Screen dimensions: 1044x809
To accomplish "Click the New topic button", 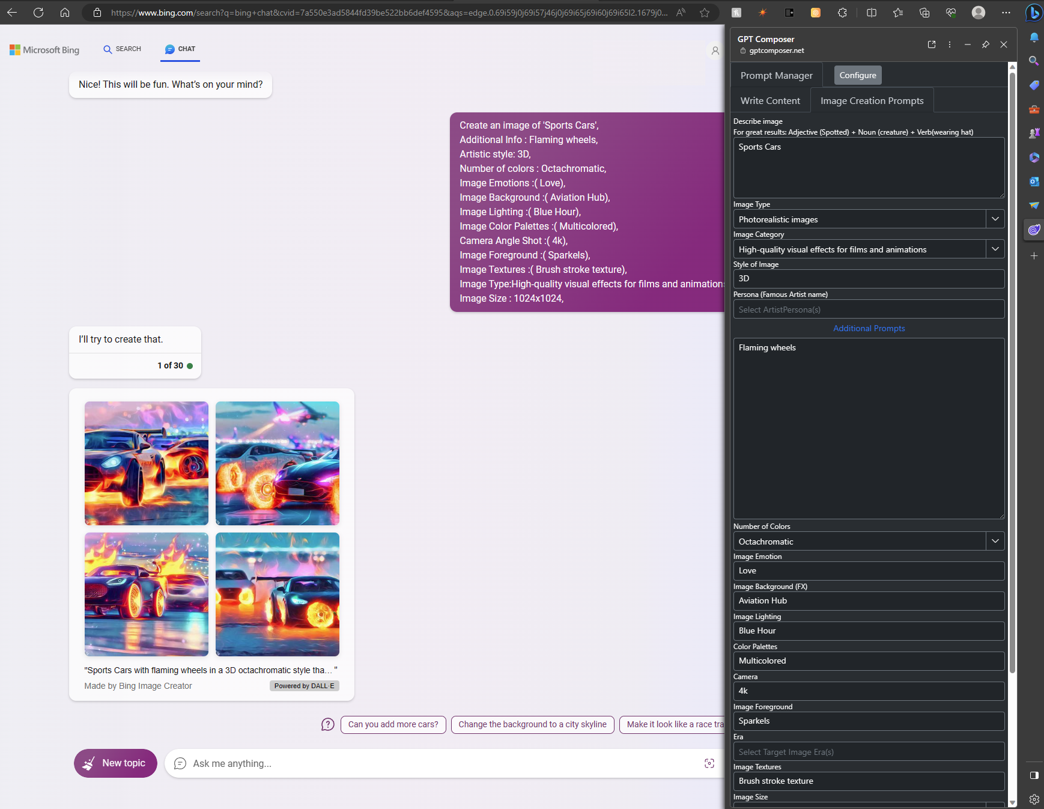I will point(115,763).
